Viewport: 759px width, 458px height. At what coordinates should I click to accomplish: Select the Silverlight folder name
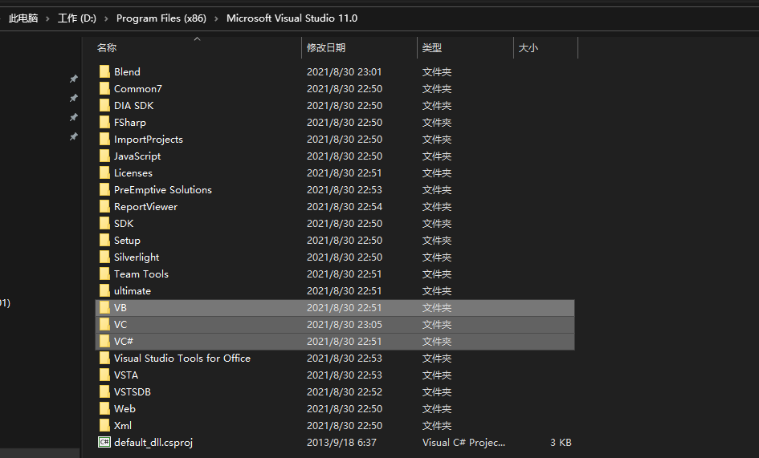[x=137, y=257]
